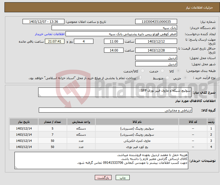Click the general description textarea with SFP
220x185 pixels.
[115, 92]
